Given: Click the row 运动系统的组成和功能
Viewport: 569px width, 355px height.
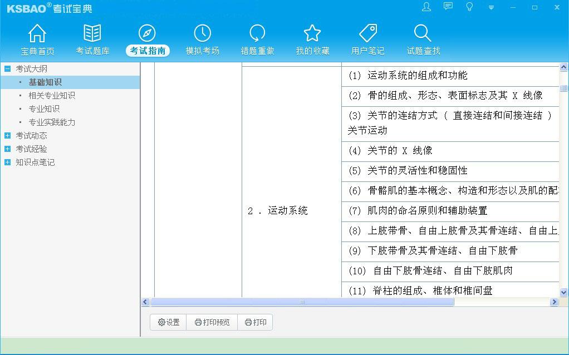Looking at the screenshot, I should 450,76.
